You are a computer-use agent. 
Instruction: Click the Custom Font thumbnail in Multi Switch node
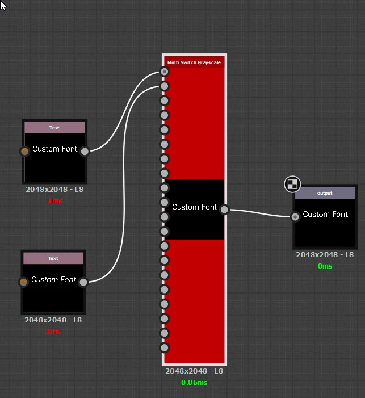pyautogui.click(x=195, y=210)
